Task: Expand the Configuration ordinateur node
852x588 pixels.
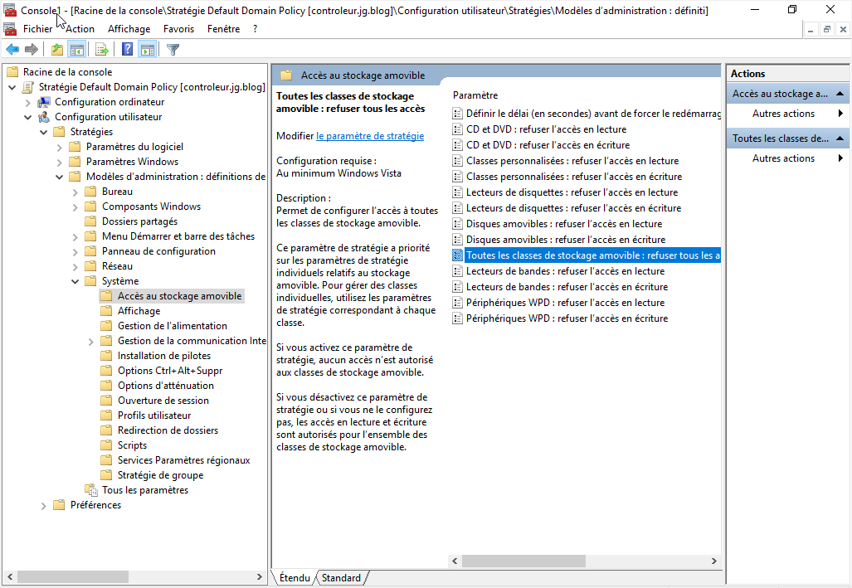Action: 28,102
